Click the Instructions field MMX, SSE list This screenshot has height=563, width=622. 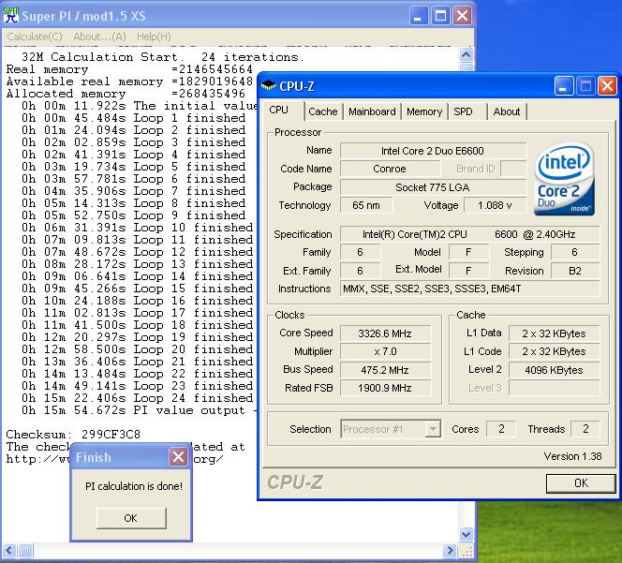(x=469, y=289)
